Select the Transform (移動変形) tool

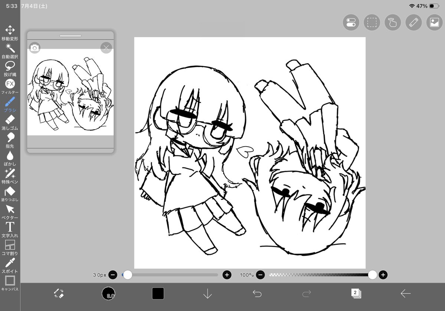pyautogui.click(x=10, y=33)
